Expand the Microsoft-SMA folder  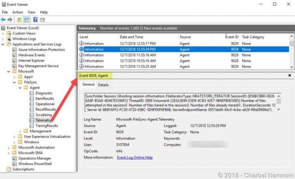coord(9,153)
